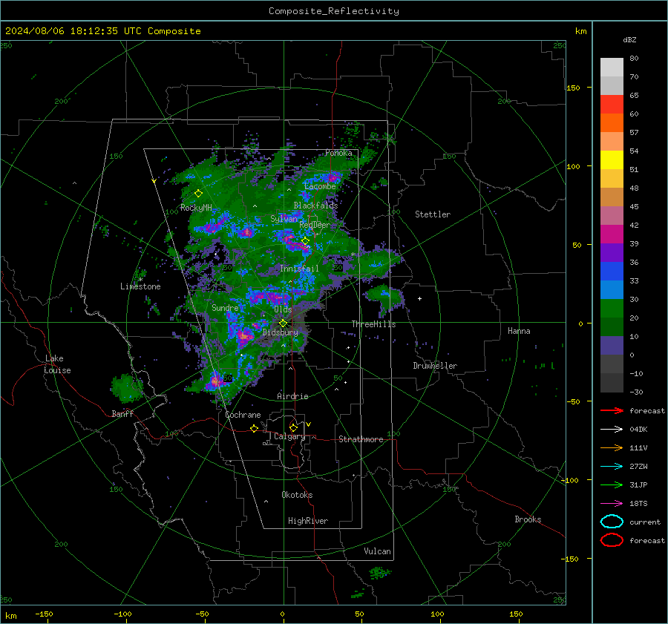Screen dimensions: 668x624
Task: Select the Sundre city label
Action: (225, 308)
